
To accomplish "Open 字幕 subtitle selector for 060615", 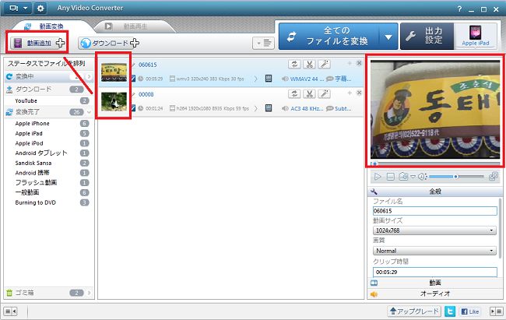I will point(339,79).
